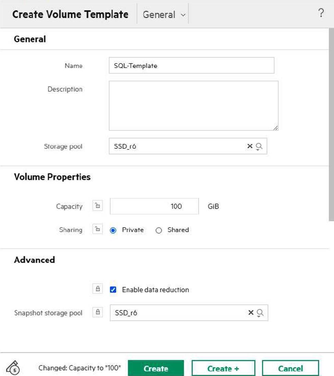Click the Description resize handle corner
This screenshot has width=334, height=376.
(275, 128)
